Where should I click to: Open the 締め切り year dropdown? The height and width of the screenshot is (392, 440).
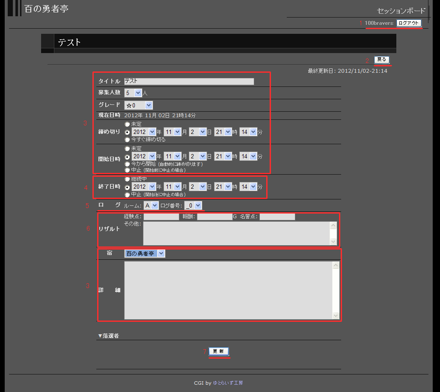[144, 132]
